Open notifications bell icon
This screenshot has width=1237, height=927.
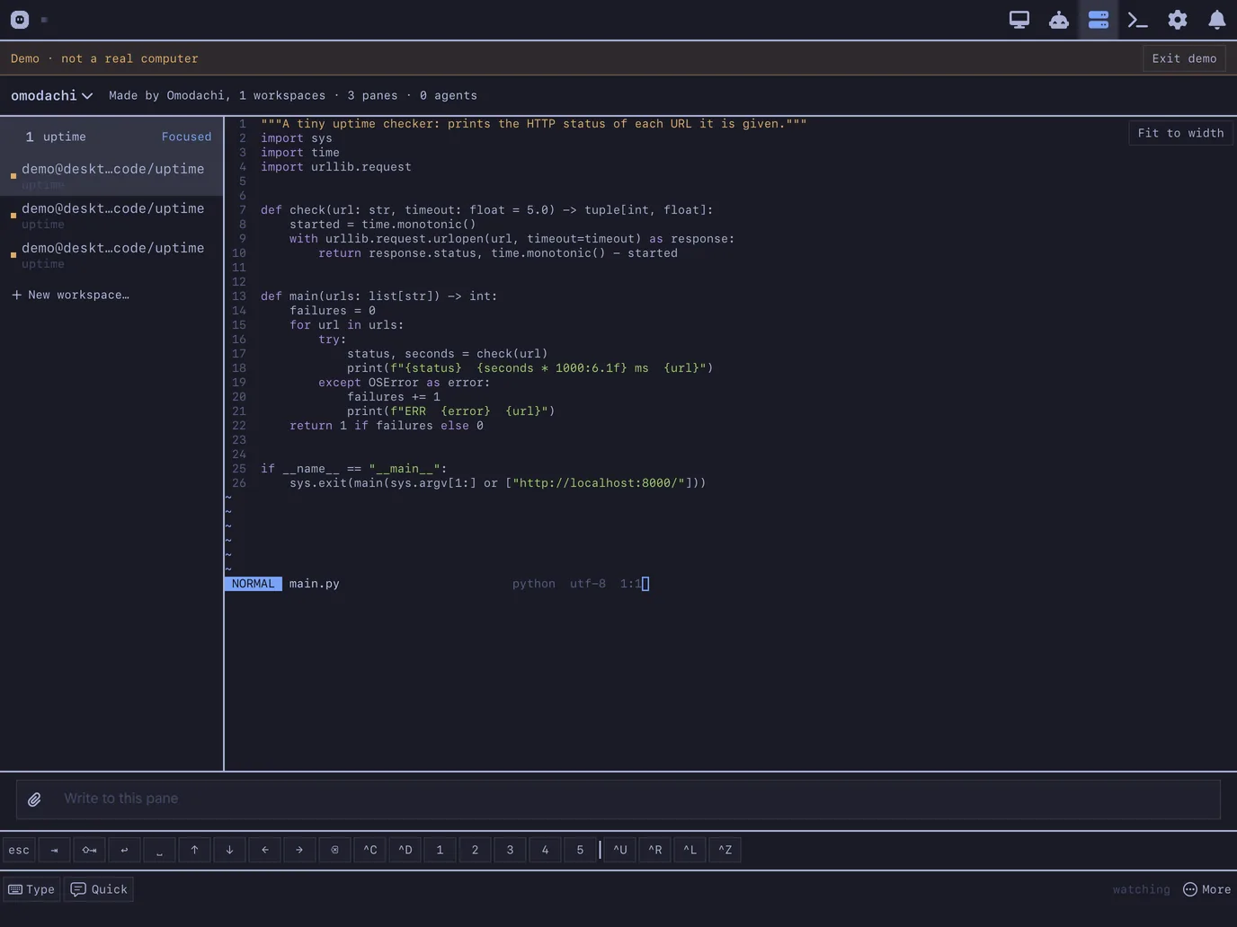1216,20
